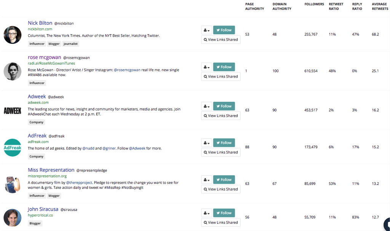
Task: Click the magnifying glass on Adweek's View Links Shared
Action: [x=205, y=115]
